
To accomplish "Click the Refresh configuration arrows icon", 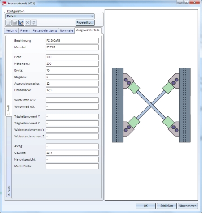I will pyautogui.click(x=34, y=23).
